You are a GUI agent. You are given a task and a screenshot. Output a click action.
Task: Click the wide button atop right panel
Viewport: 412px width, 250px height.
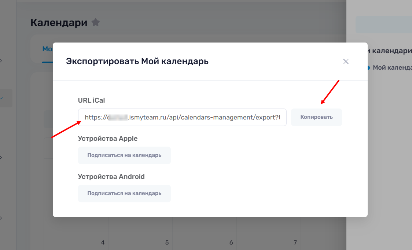383,25
